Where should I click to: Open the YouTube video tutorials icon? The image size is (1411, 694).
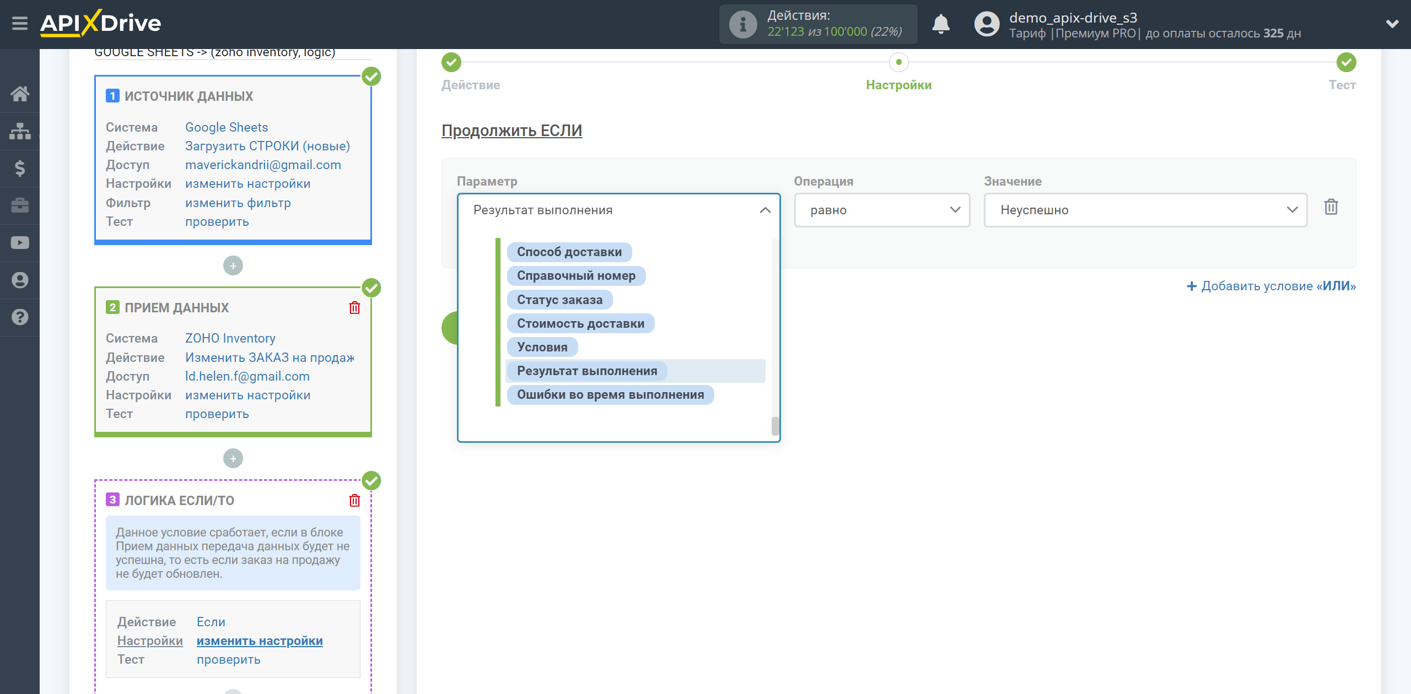20,243
